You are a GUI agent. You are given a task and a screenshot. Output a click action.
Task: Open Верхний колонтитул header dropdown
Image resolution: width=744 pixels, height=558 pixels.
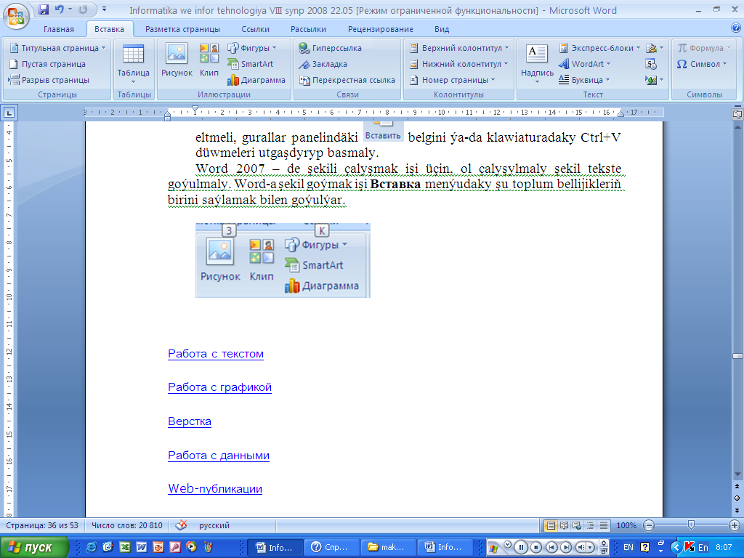459,48
